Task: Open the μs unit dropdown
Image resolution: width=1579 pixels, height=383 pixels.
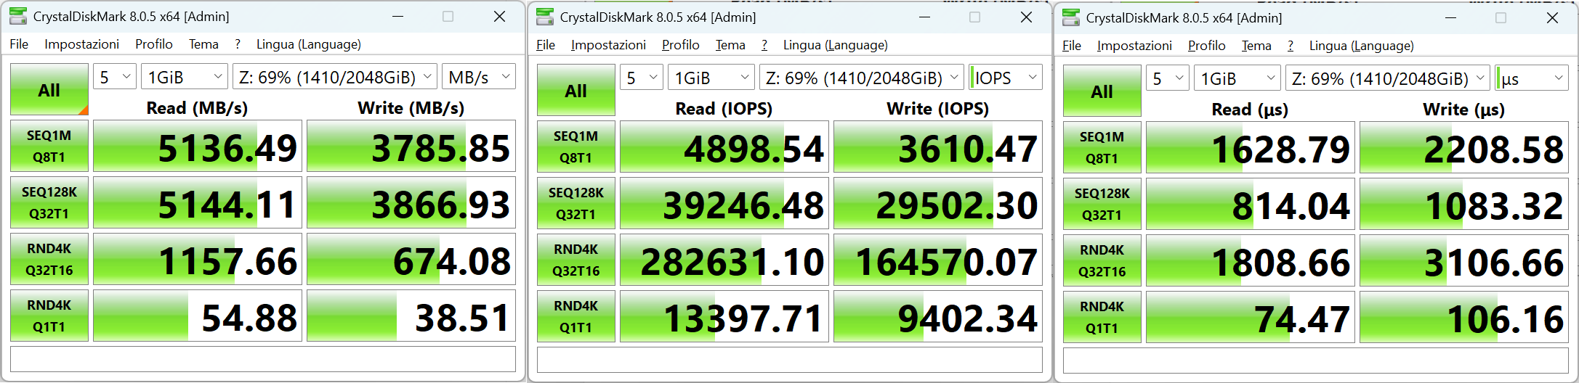Action: point(1531,78)
